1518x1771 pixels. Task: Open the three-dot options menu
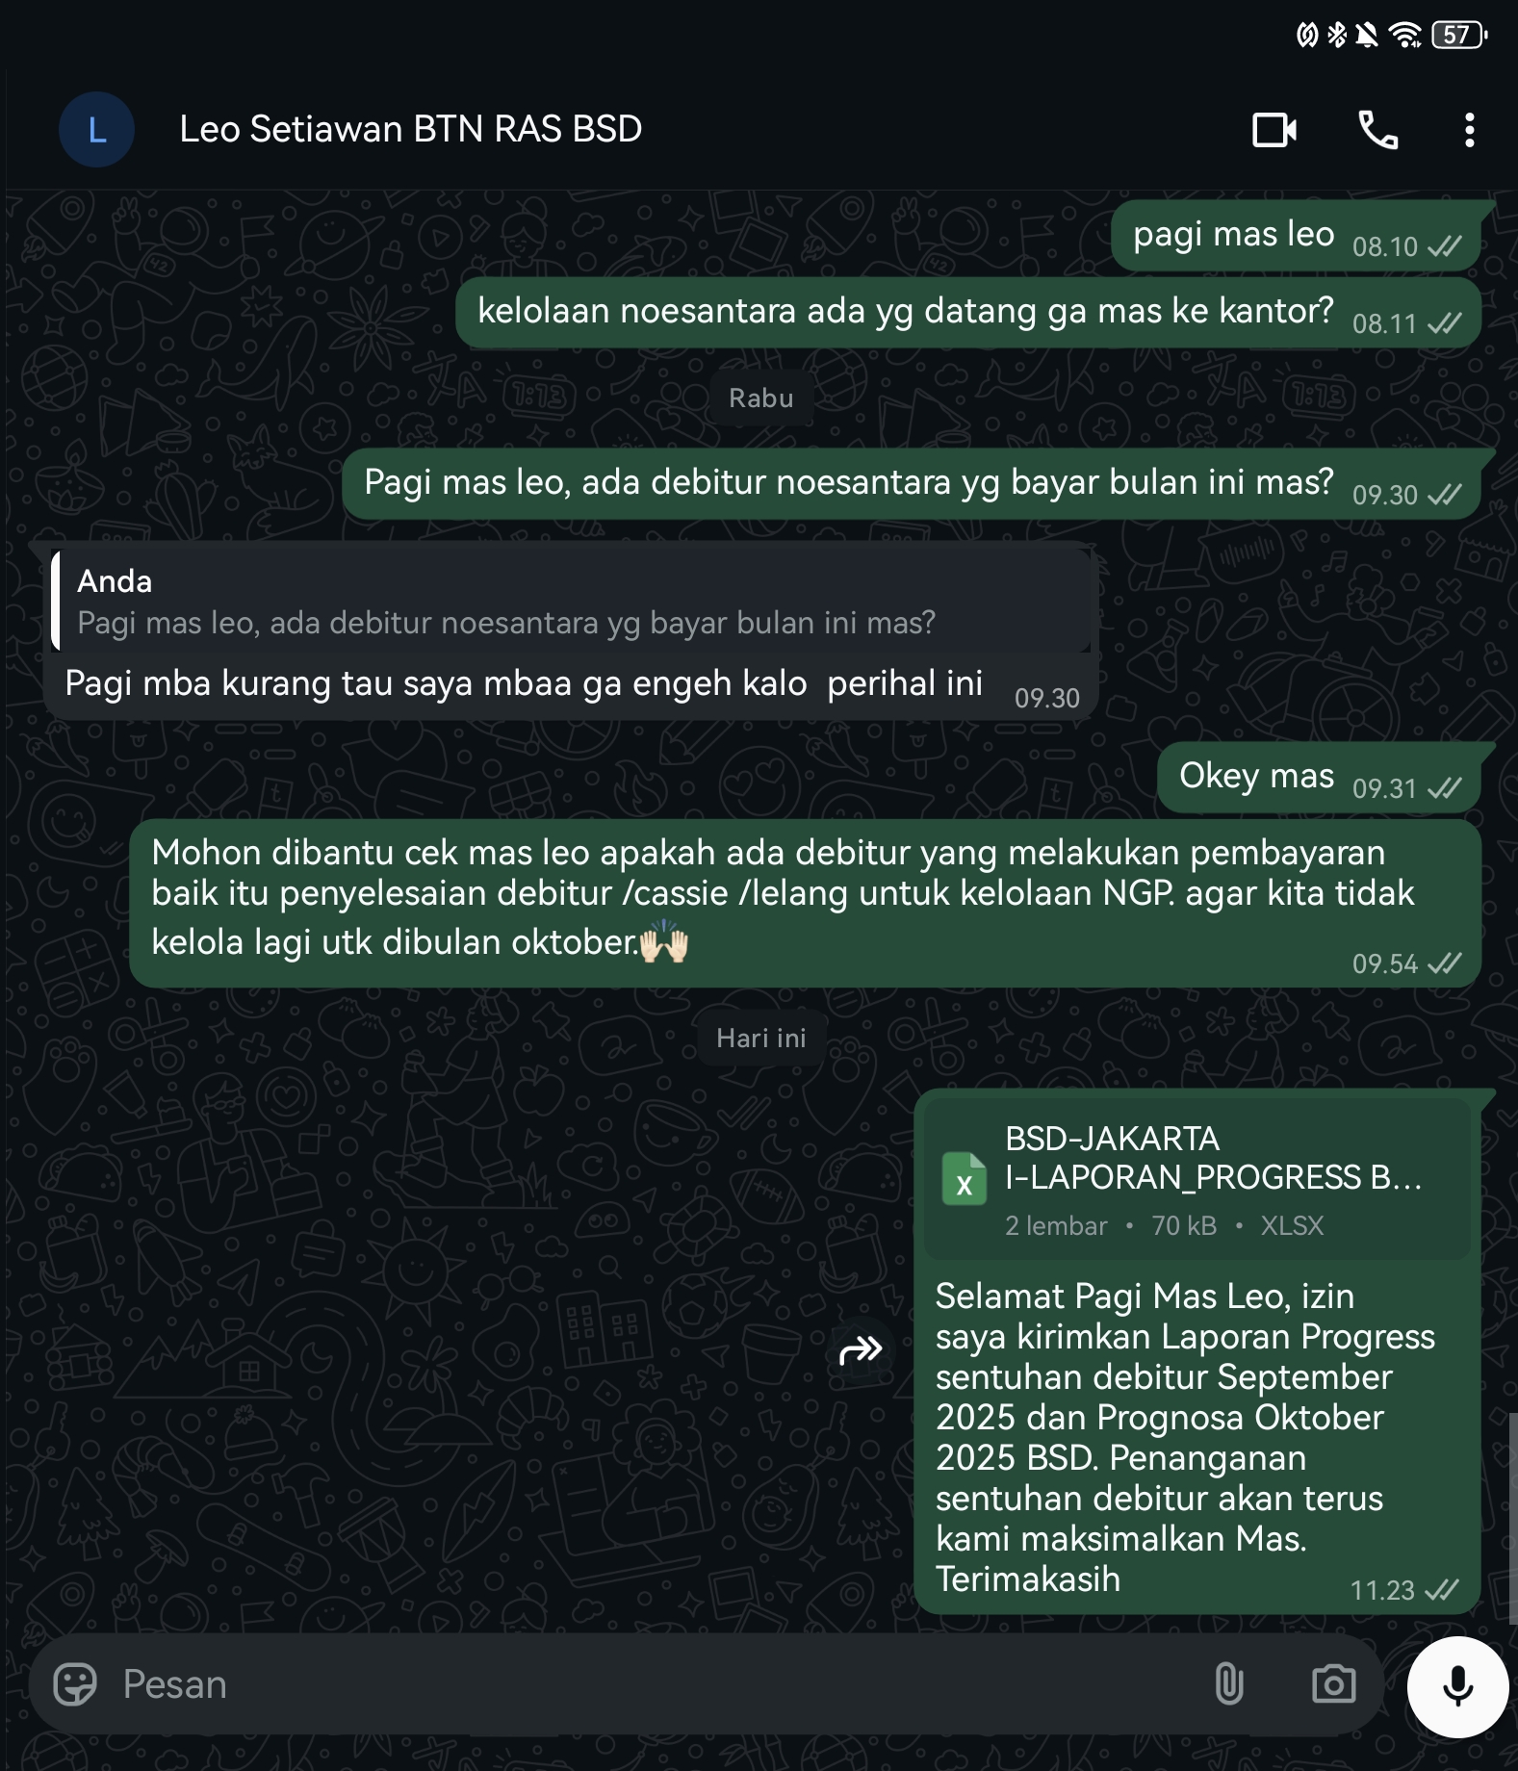point(1469,130)
